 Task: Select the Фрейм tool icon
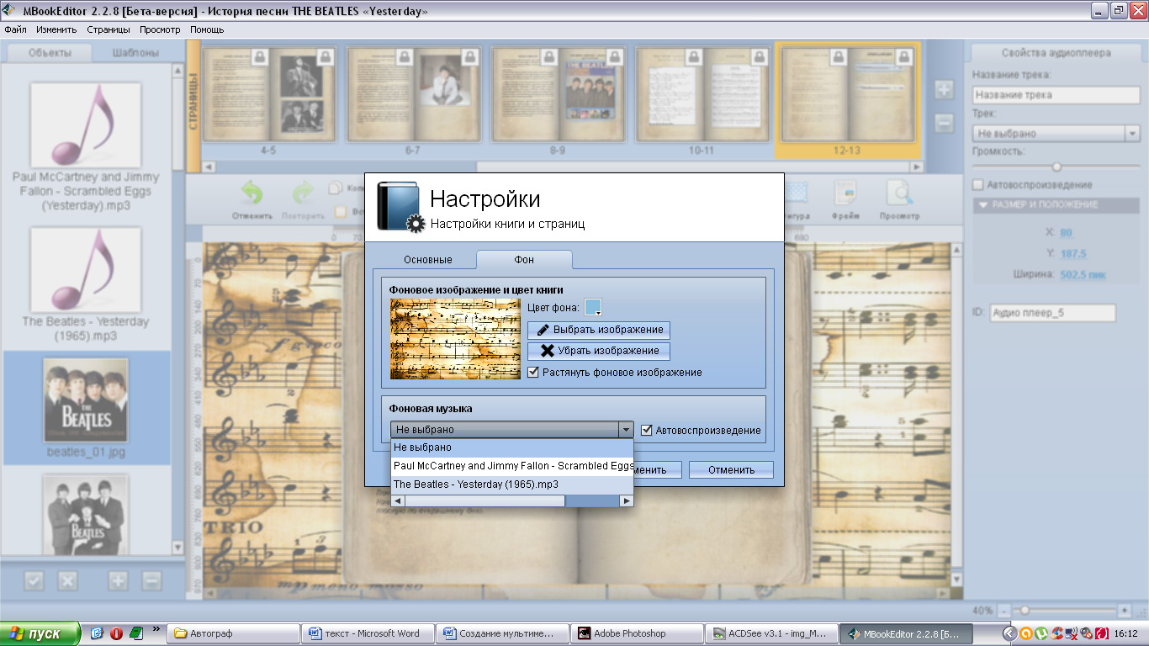(846, 193)
